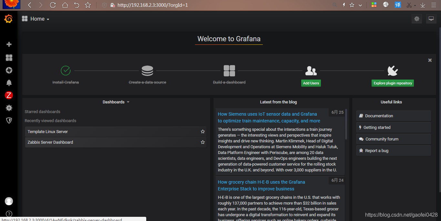This screenshot has width=441, height=221.
Task: Open the Server Admin shield icon
Action: 9,120
